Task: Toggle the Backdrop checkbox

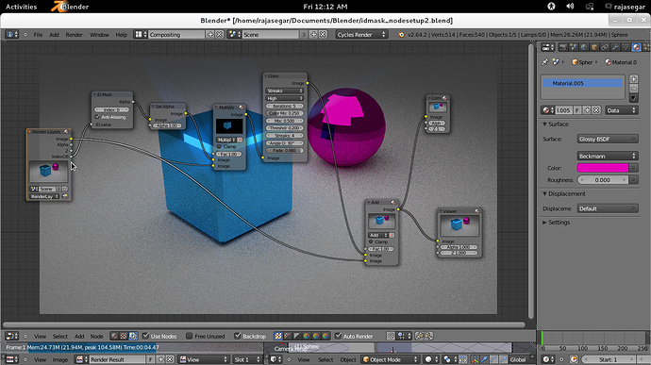Action: pos(238,336)
